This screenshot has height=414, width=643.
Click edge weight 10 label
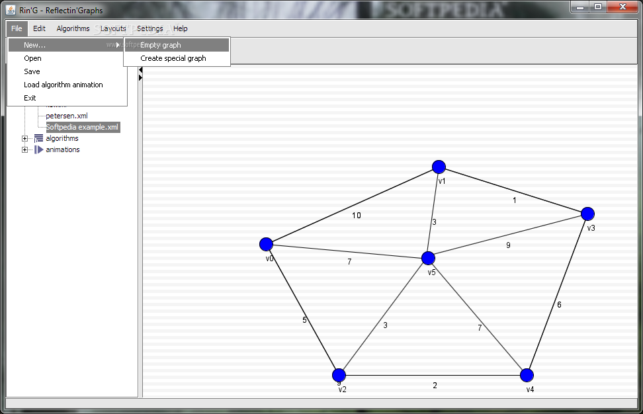point(357,216)
